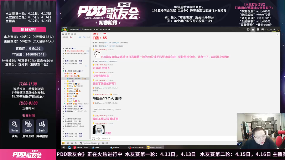Open the Windows Start button
The height and width of the screenshot is (160, 285).
[63, 148]
